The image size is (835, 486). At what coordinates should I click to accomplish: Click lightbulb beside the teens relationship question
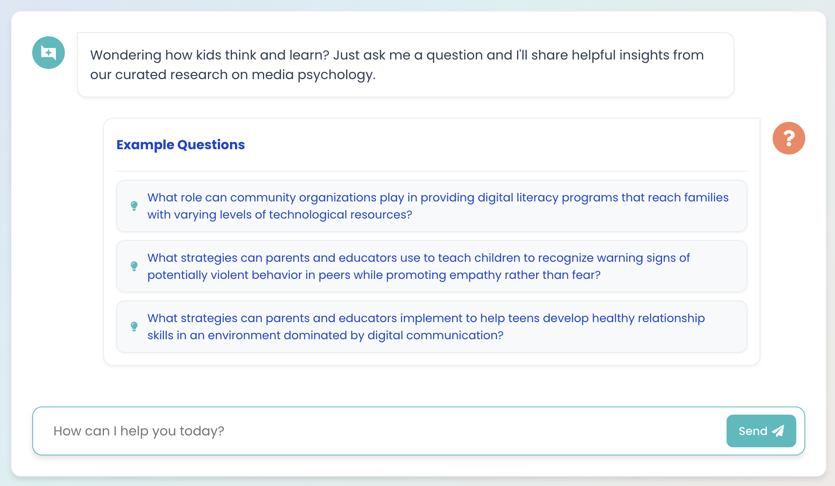point(134,327)
